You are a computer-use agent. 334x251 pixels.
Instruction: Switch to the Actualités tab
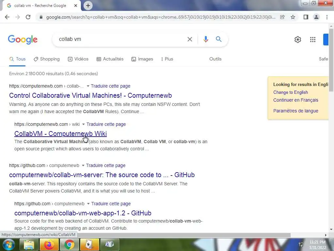coord(110,59)
